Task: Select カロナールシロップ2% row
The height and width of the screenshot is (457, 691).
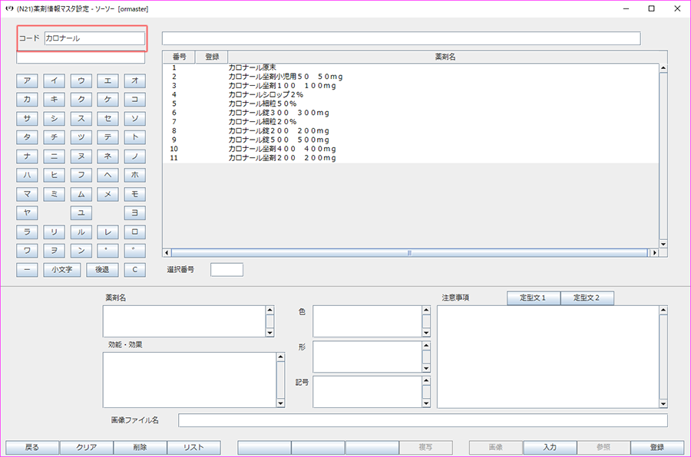Action: 265,94
